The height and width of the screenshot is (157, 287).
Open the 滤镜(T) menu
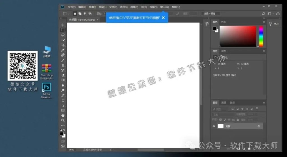tap(134, 7)
